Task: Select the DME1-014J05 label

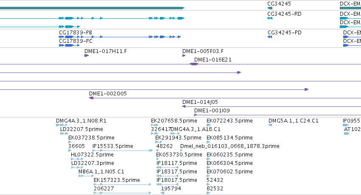Action: pyautogui.click(x=200, y=102)
